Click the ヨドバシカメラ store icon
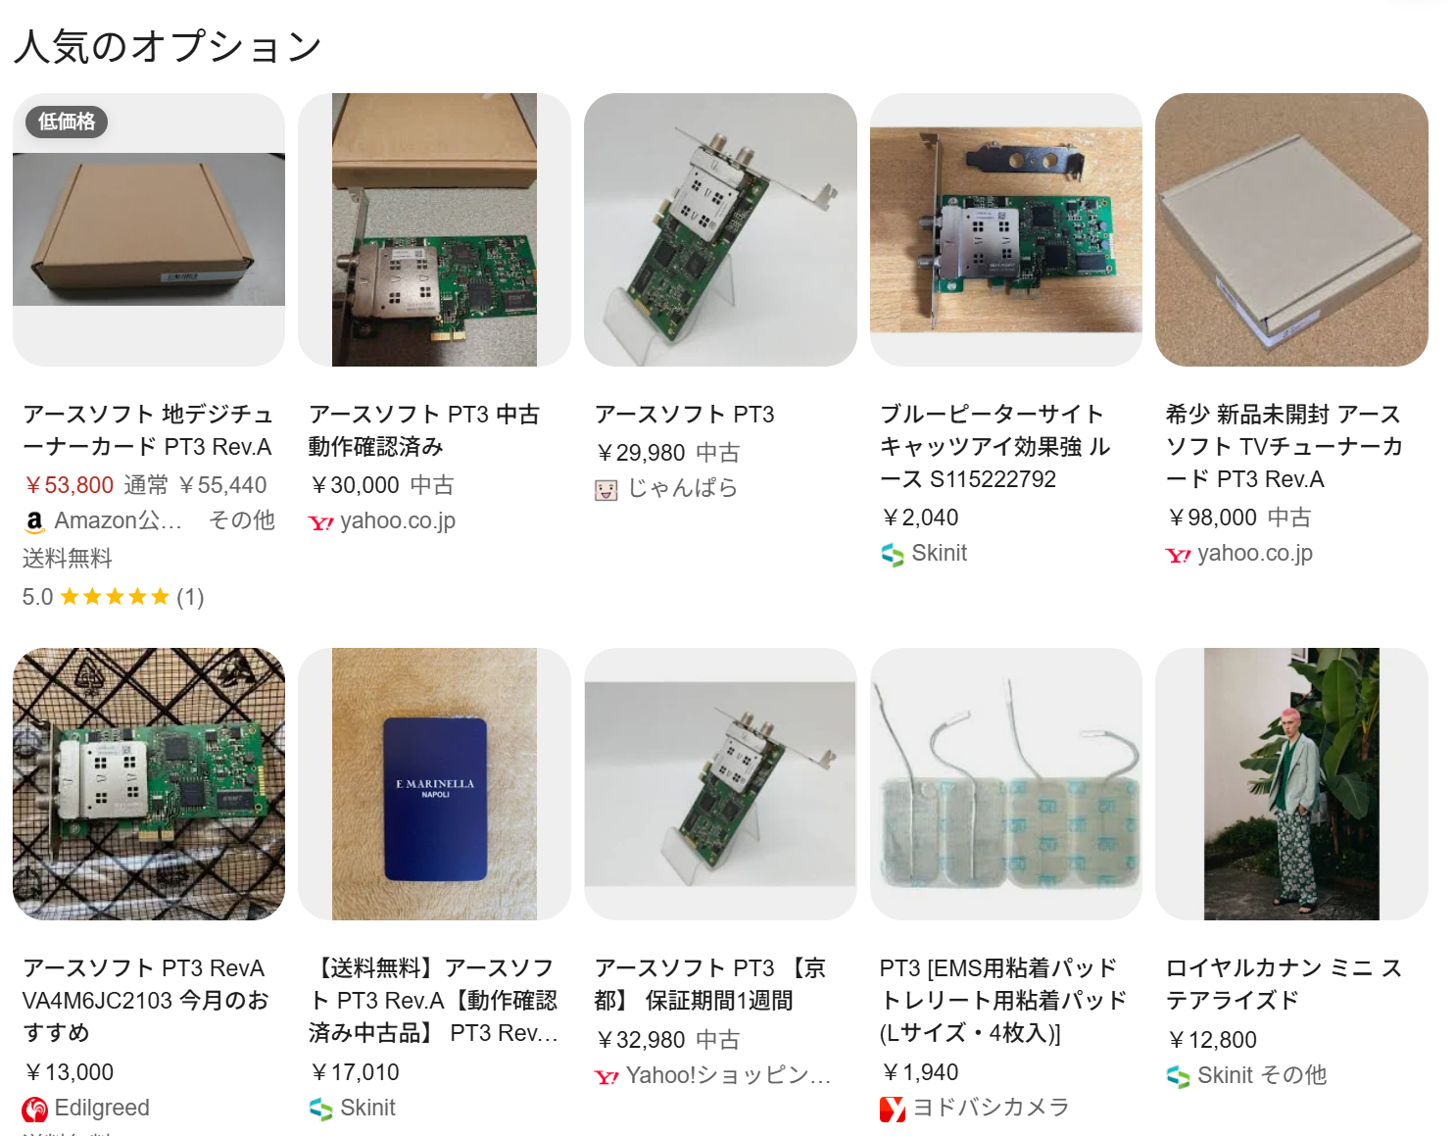This screenshot has height=1136, width=1455. click(x=892, y=1109)
